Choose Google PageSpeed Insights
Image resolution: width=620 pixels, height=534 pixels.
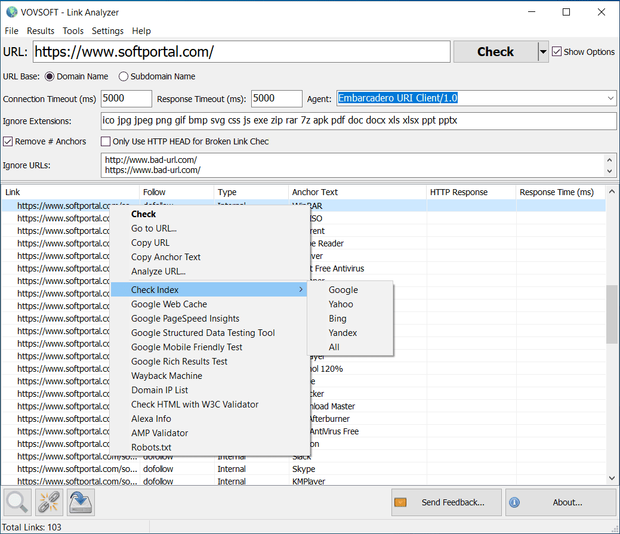point(209,319)
